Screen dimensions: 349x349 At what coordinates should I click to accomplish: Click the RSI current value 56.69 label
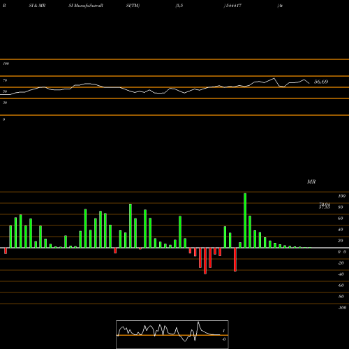point(321,82)
